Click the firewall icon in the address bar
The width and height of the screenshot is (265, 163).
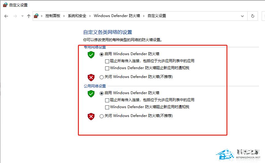click(36, 16)
